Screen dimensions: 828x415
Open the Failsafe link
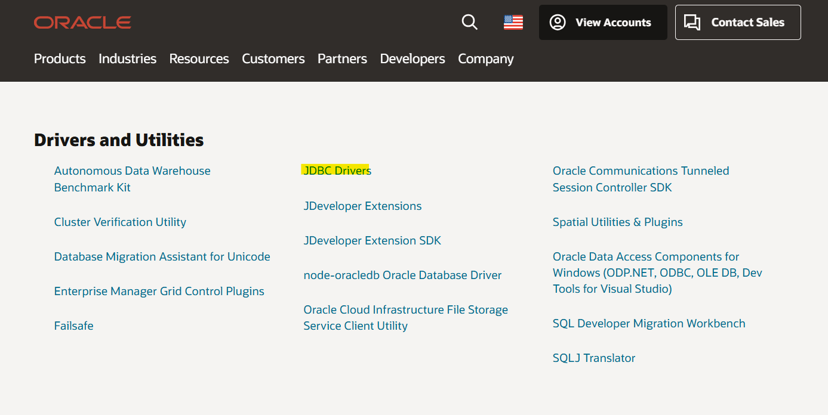(73, 326)
